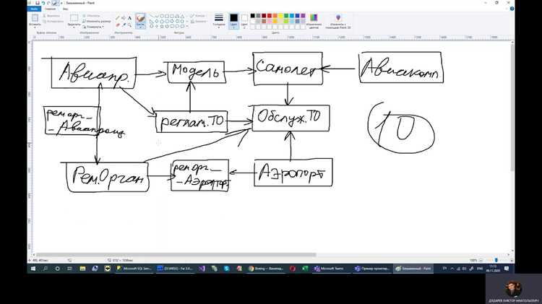
Task: Pick the green palette color
Action: click(286, 16)
